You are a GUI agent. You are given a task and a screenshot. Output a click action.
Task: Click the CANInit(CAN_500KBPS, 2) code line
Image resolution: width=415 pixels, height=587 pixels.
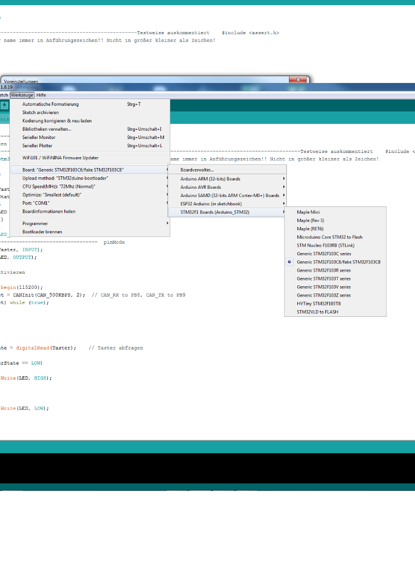click(92, 295)
